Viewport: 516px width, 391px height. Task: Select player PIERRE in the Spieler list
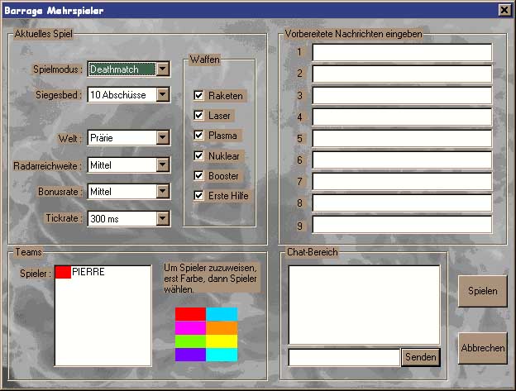[x=88, y=272]
